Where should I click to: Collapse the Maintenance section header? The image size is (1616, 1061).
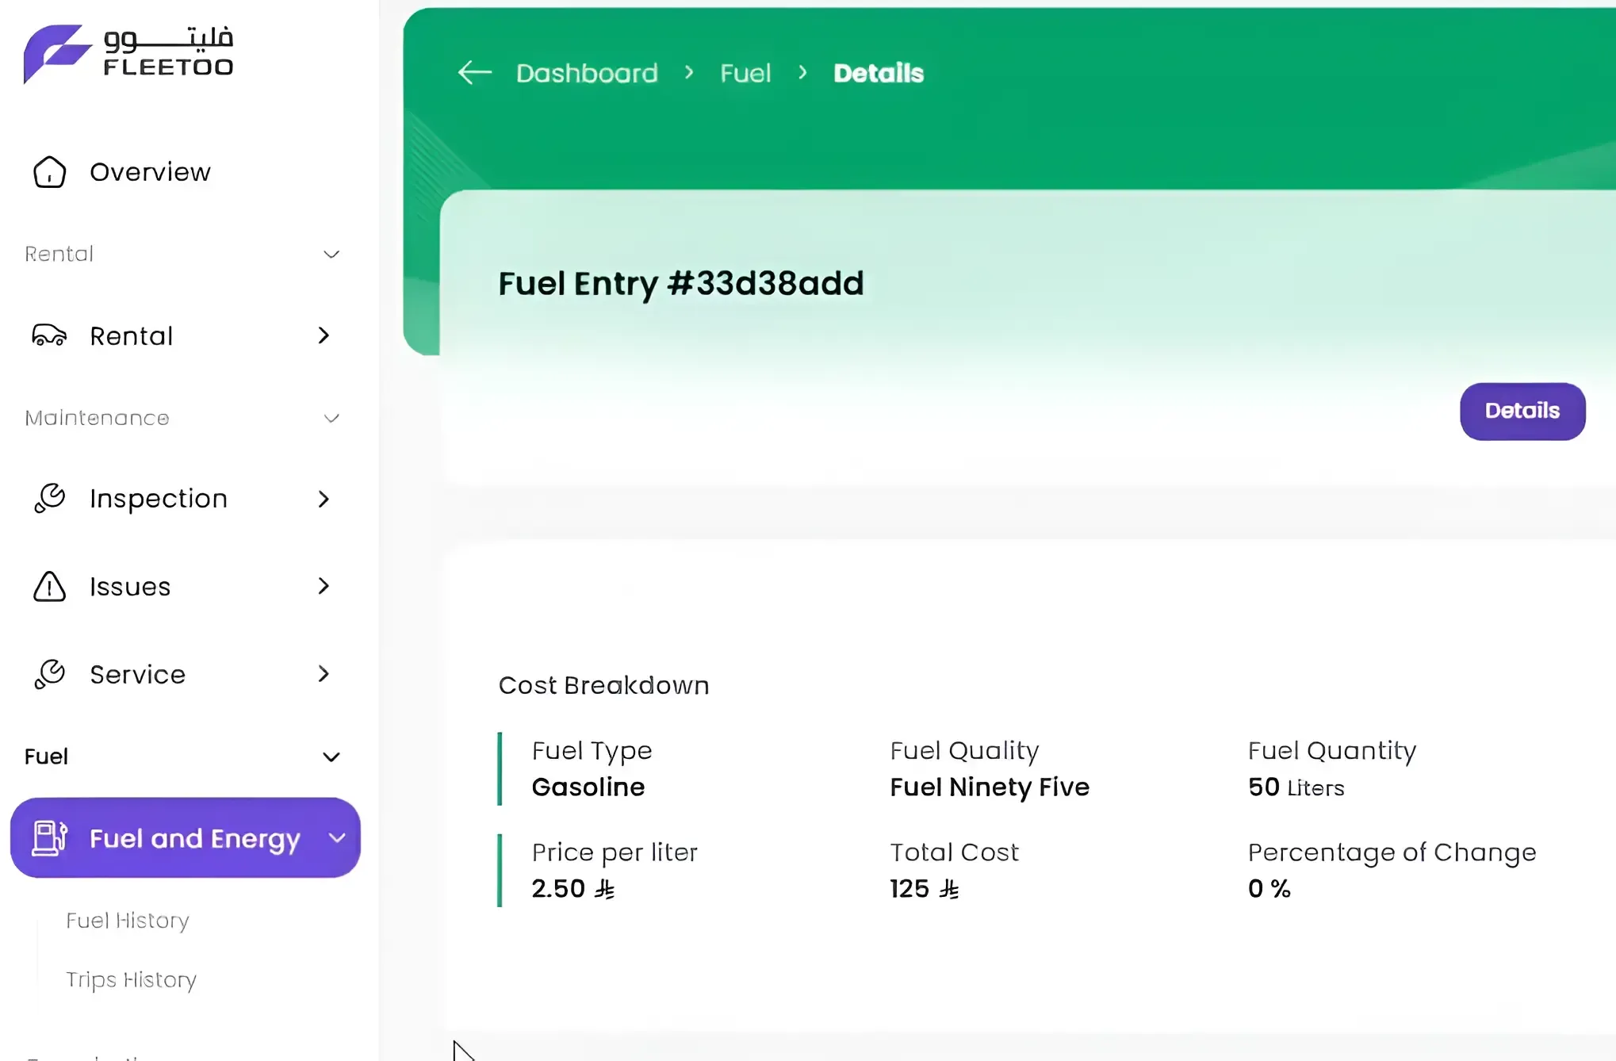(331, 418)
